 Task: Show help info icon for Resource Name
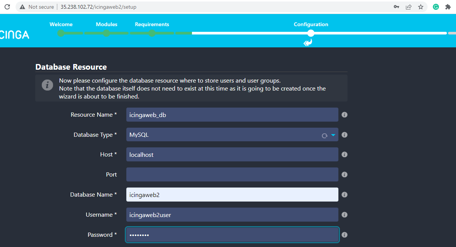[344, 115]
